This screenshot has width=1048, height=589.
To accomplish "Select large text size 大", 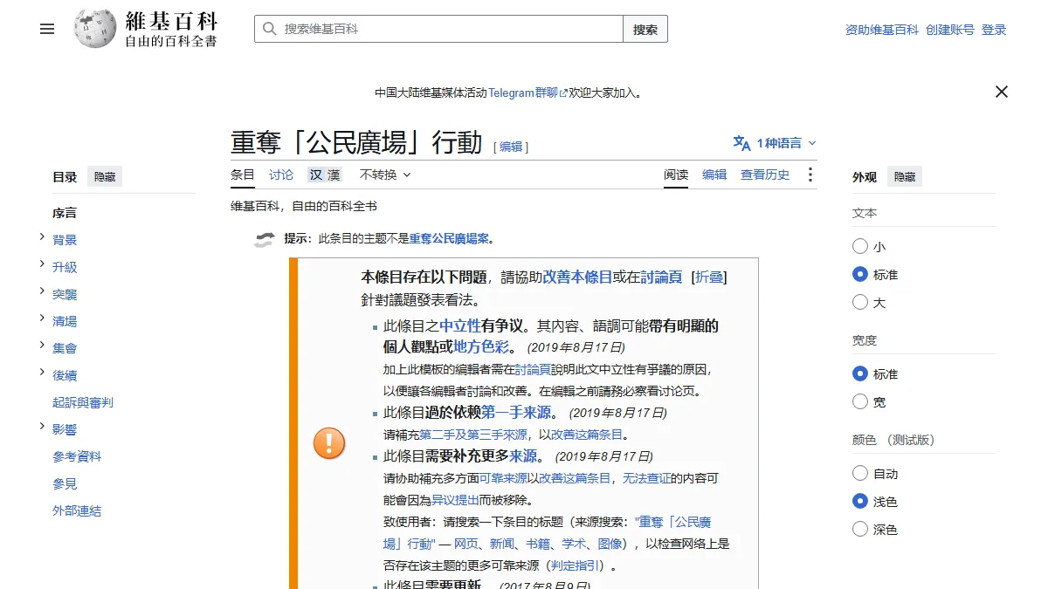I will coord(860,303).
